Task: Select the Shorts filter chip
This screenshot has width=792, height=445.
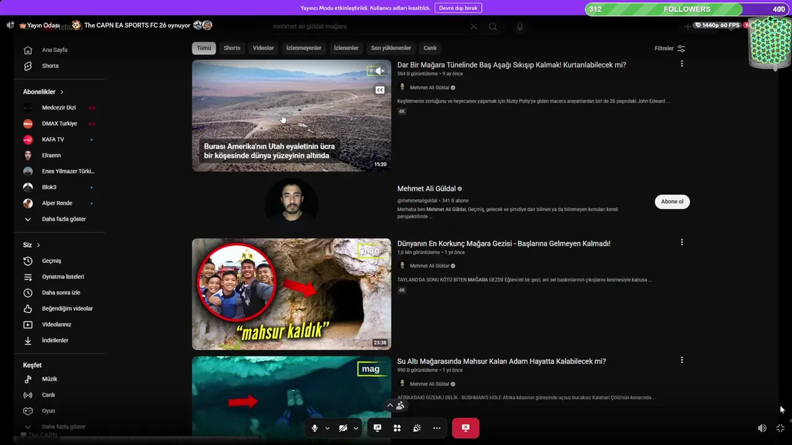Action: (x=232, y=48)
